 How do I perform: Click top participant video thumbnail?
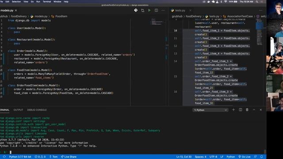(275, 9)
